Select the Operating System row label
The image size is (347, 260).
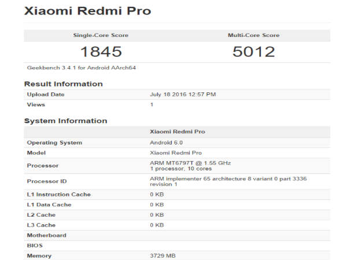[x=54, y=142]
